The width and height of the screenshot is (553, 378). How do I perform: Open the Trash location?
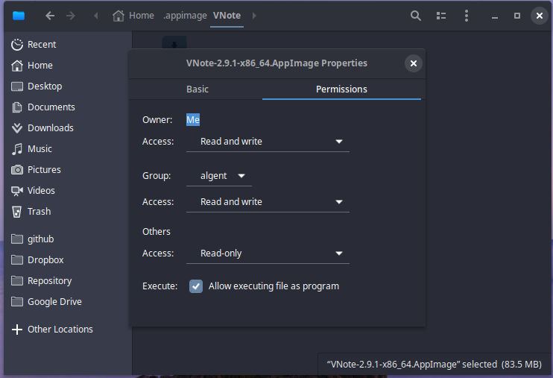coord(39,212)
